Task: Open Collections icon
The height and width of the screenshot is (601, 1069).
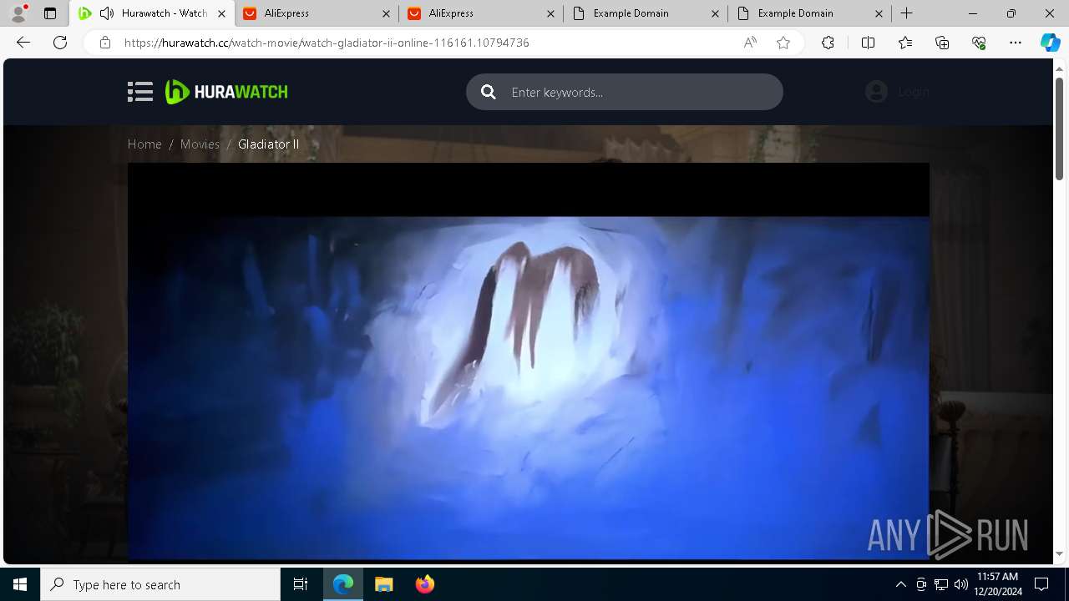Action: click(942, 43)
